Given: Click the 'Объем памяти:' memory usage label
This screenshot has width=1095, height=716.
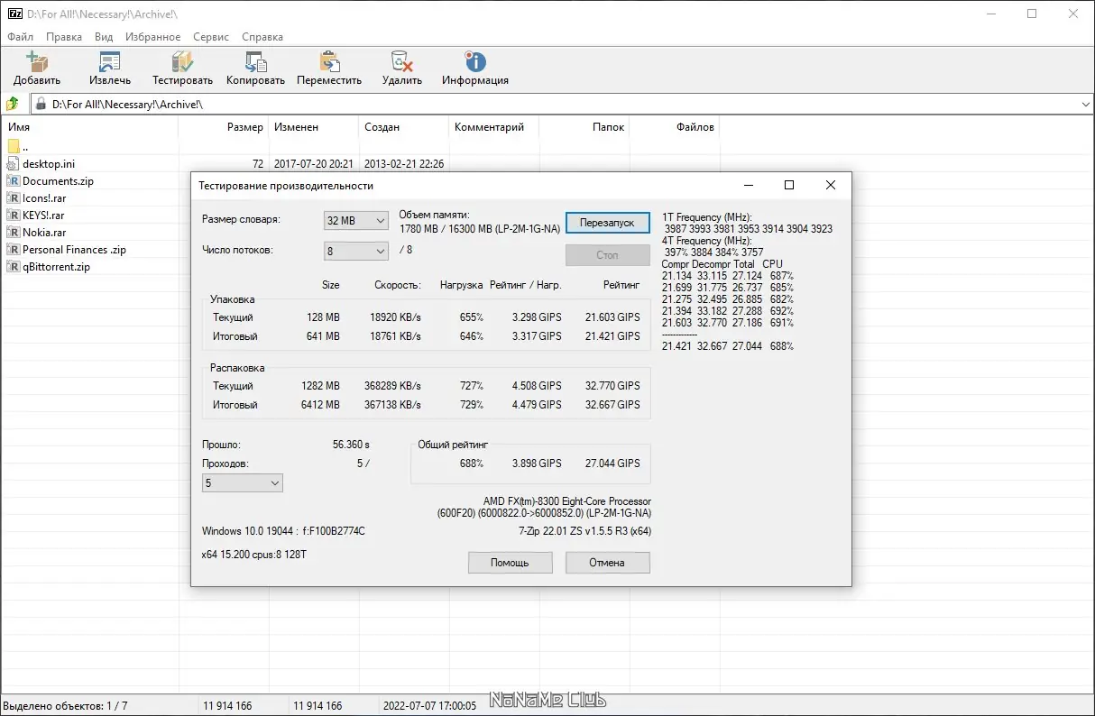Looking at the screenshot, I should coord(434,215).
